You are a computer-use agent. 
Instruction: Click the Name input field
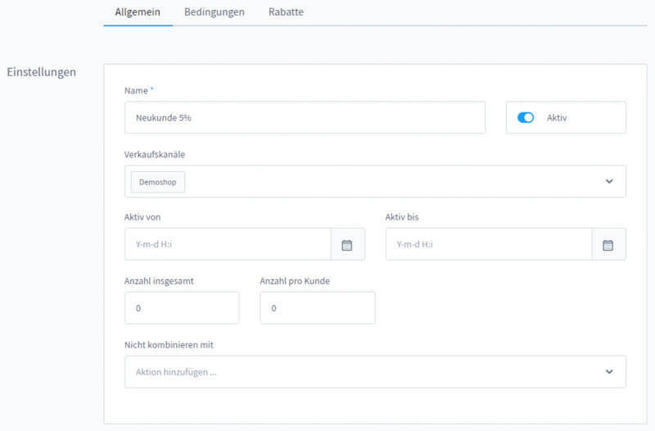tap(305, 117)
